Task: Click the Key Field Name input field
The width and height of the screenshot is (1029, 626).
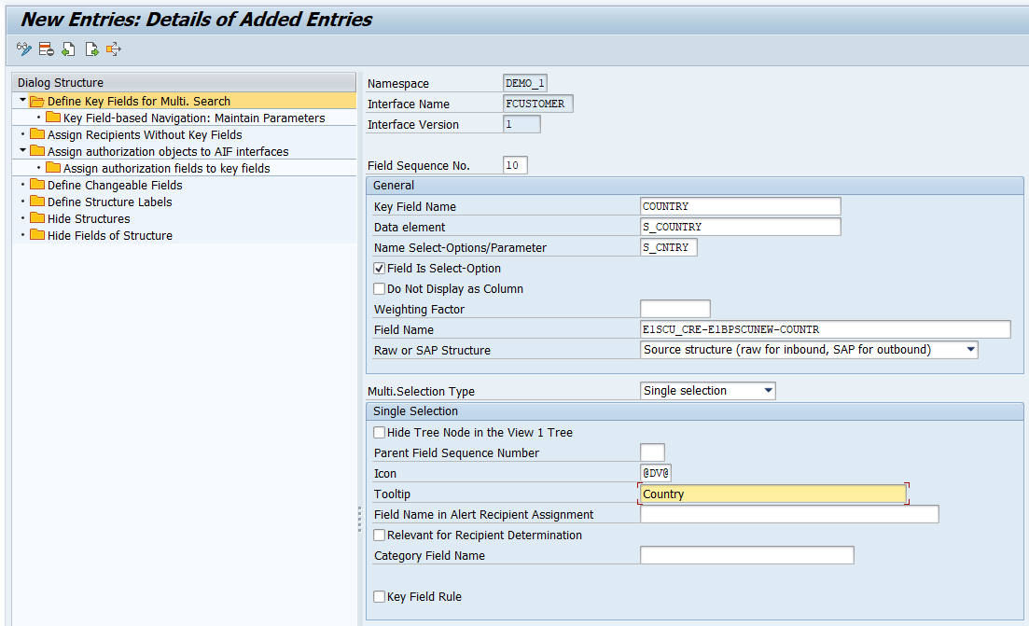Action: pyautogui.click(x=740, y=206)
